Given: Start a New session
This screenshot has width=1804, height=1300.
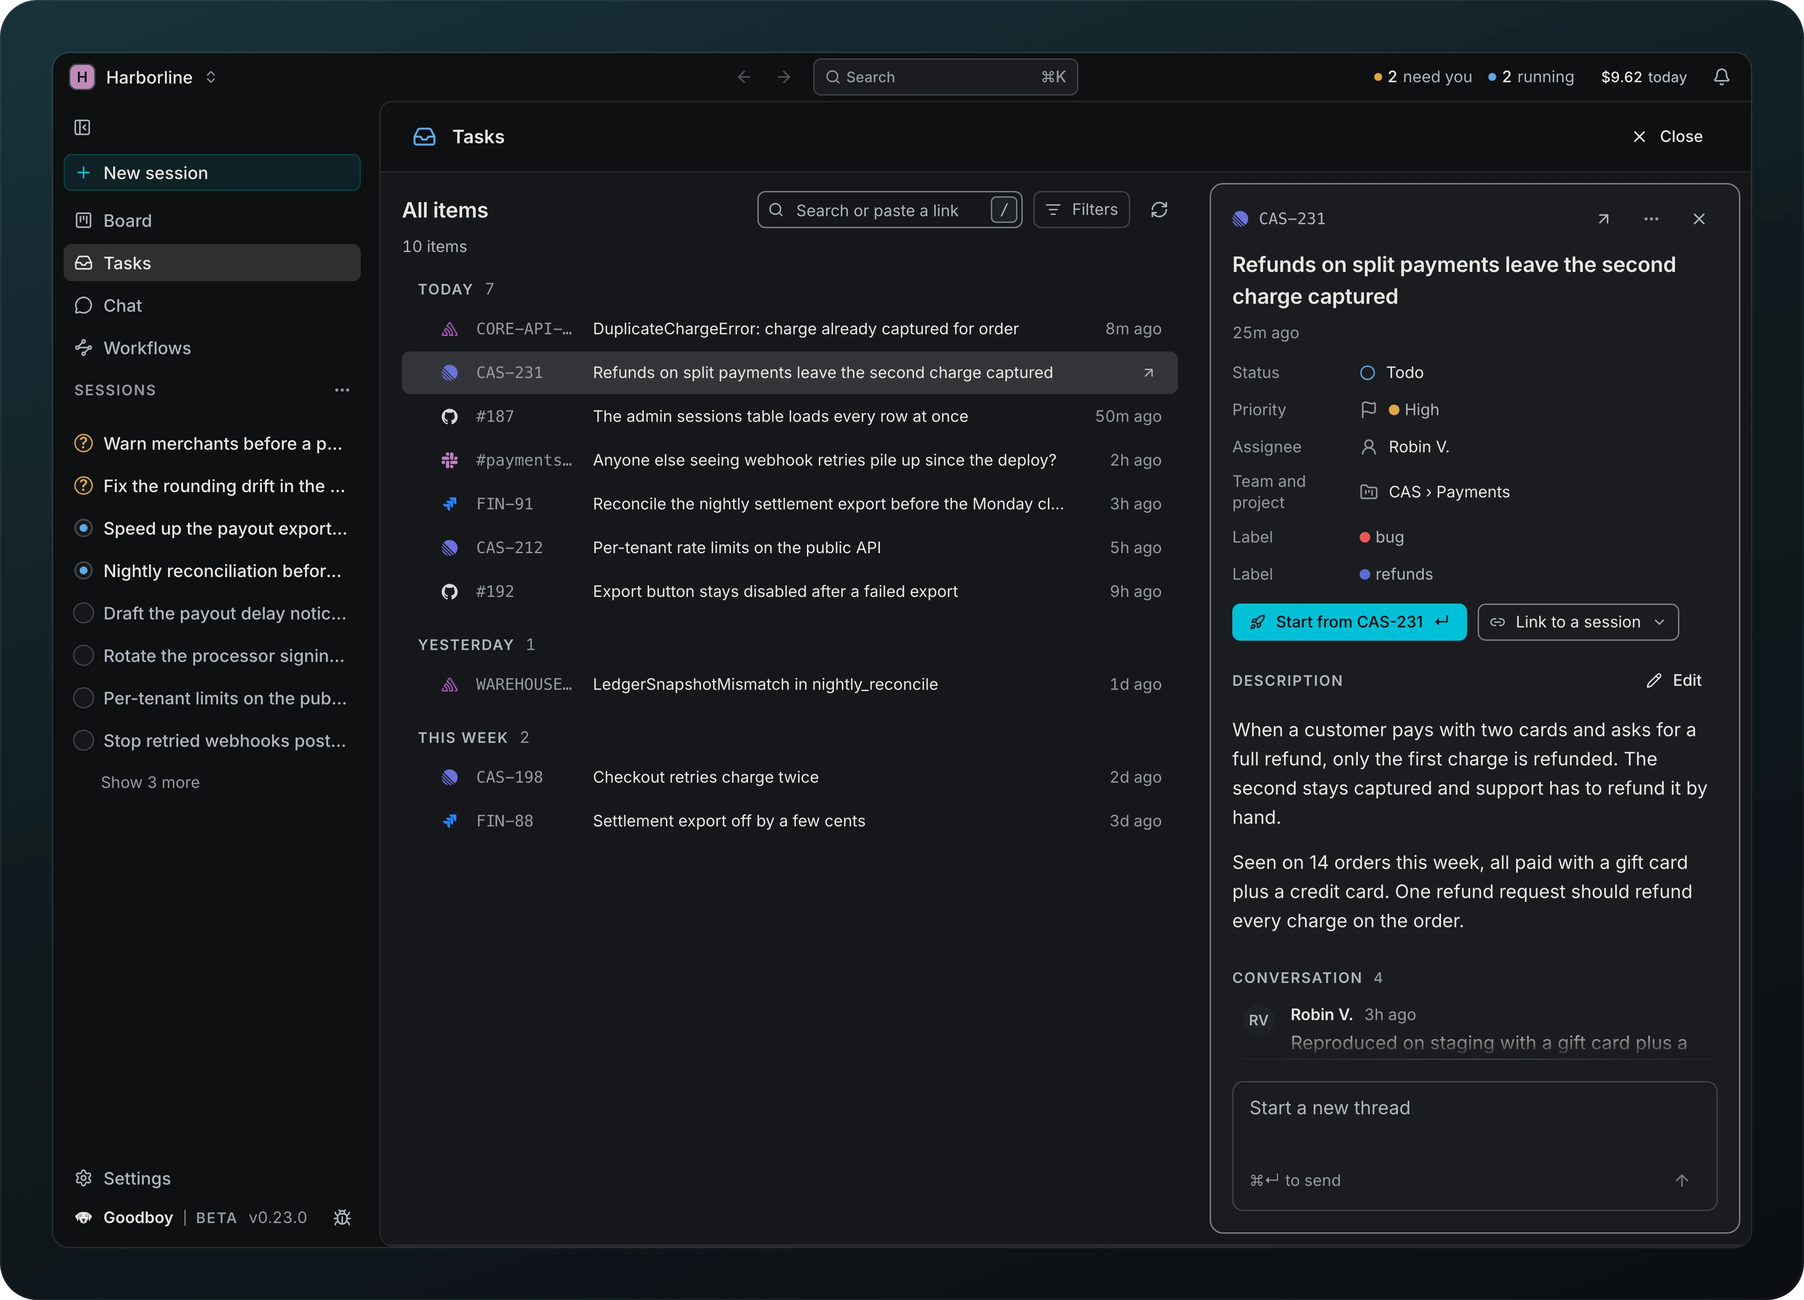Looking at the screenshot, I should pyautogui.click(x=212, y=172).
